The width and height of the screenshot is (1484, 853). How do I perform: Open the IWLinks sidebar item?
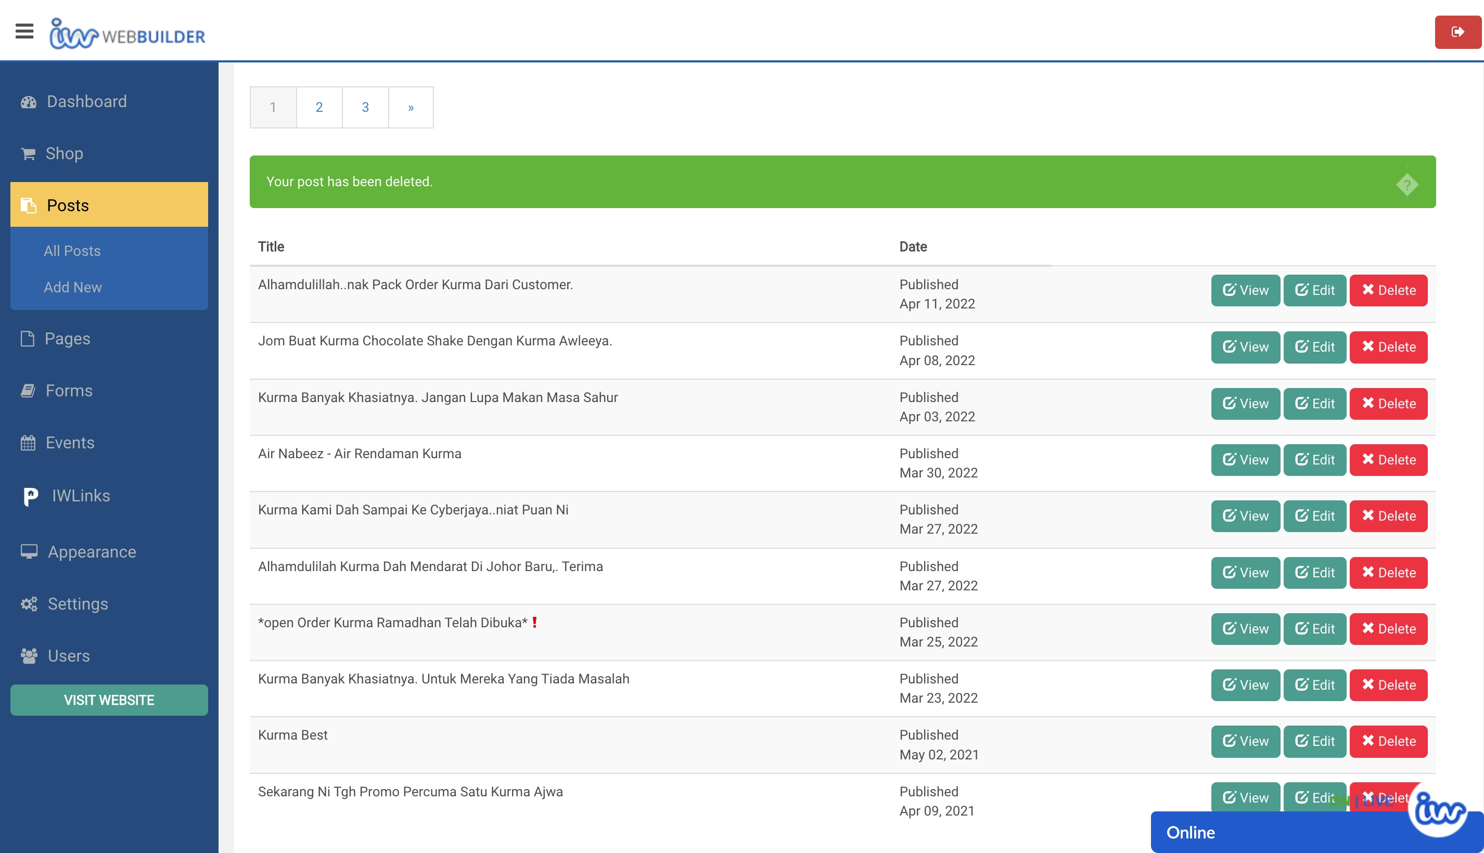click(80, 496)
